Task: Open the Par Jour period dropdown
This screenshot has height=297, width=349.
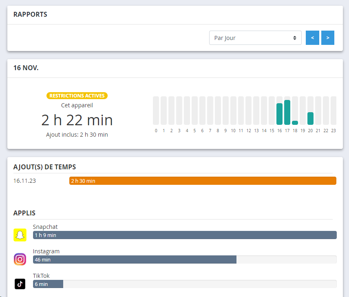Action: (255, 38)
